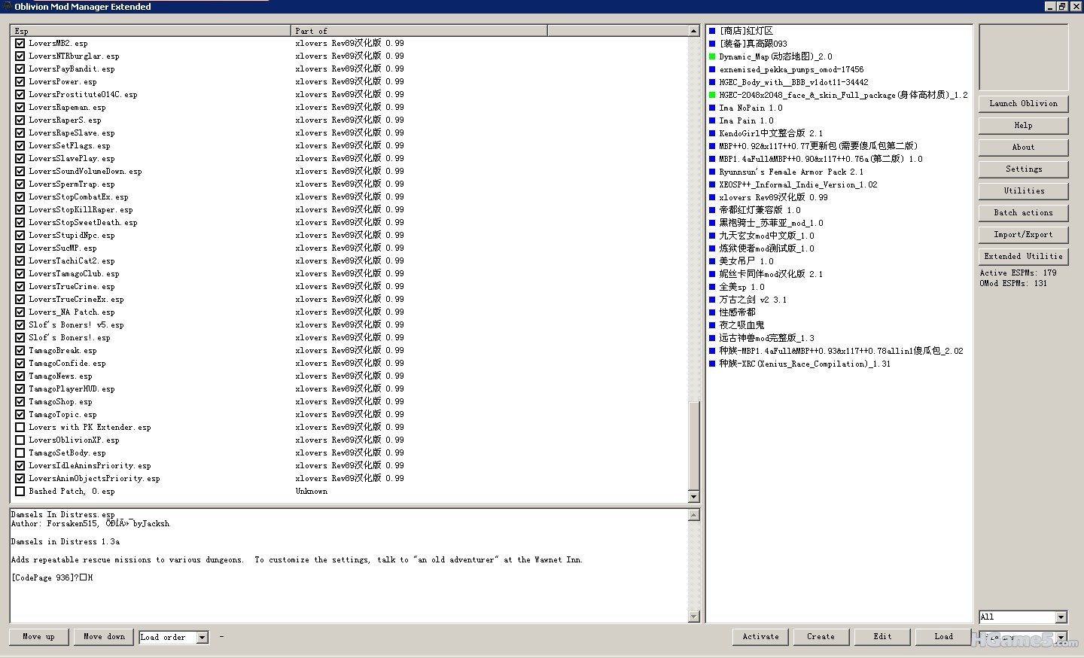Screen dimensions: 1084x658
Task: Click the blue square beside [商店]红灯区
Action: [712, 31]
